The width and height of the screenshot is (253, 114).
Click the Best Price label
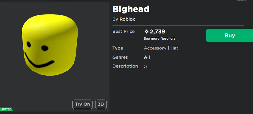[x=123, y=31]
